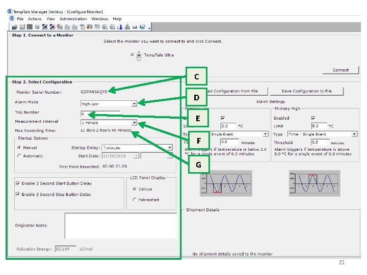Choose Celsius for LCD panel display
Image resolution: width=367 pixels, height=275 pixels.
tap(135, 189)
